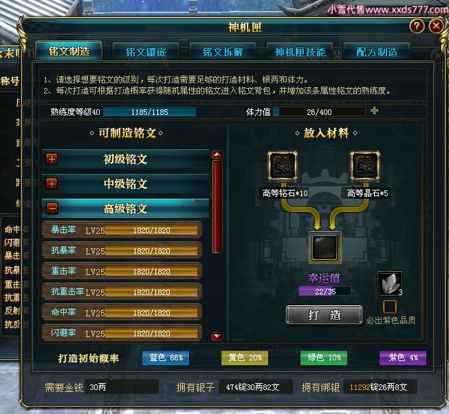Expand the 中级铭文 category

(x=52, y=184)
